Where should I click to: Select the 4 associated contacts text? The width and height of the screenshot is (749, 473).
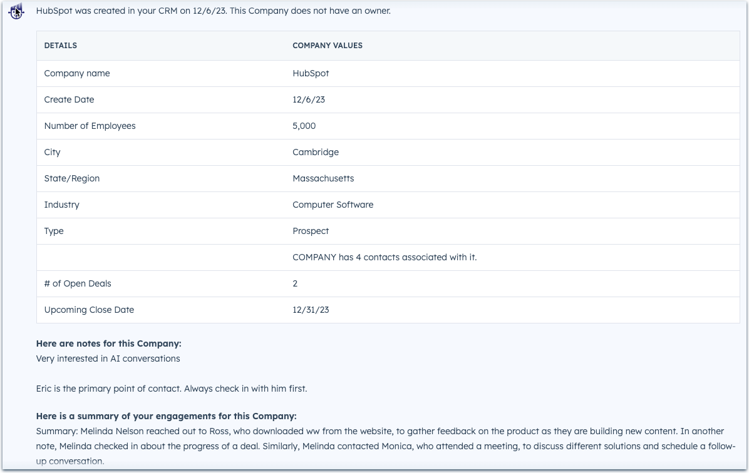[x=385, y=257]
